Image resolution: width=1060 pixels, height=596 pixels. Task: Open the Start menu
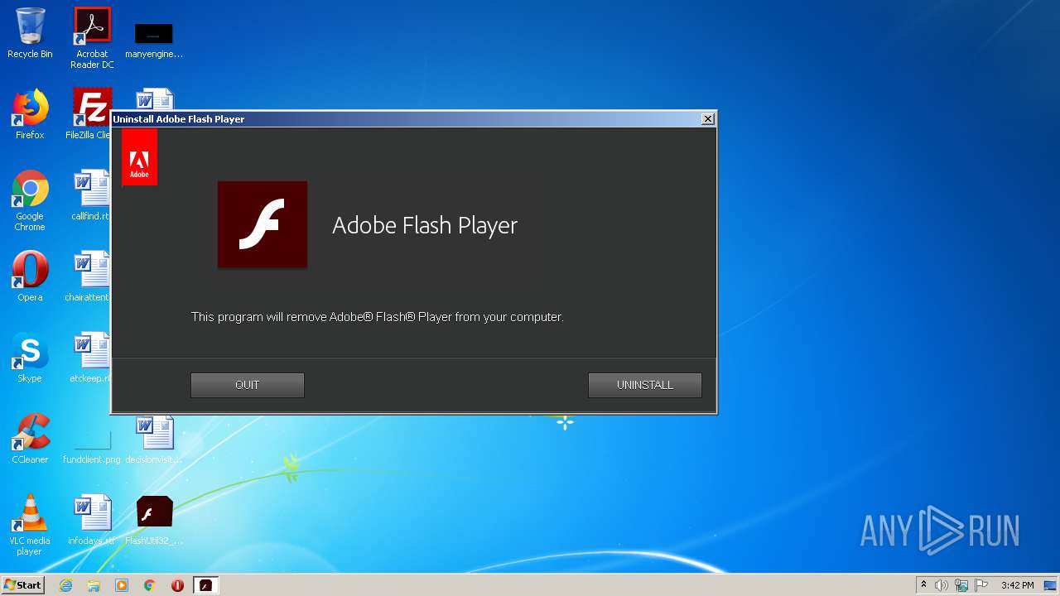[x=22, y=585]
